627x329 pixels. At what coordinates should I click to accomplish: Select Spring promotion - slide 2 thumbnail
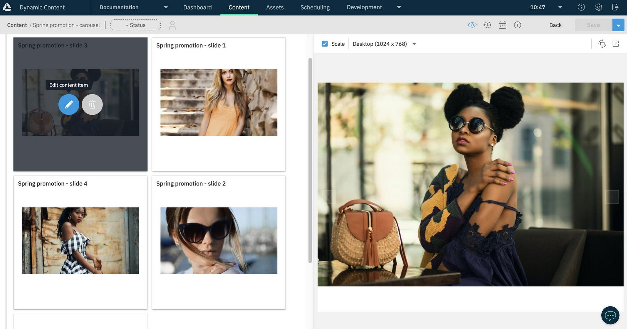tap(219, 240)
